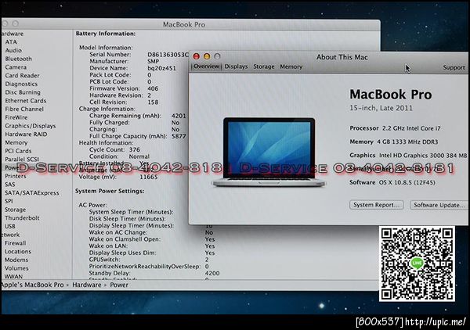The image size is (470, 330).
Task: Select SATA/SATAExpress in sidebar
Action: click(x=32, y=193)
